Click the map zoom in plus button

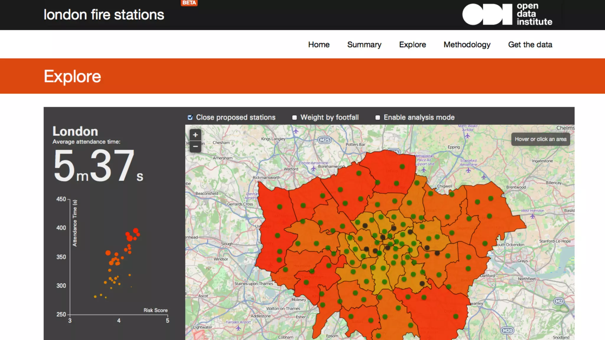pos(195,135)
